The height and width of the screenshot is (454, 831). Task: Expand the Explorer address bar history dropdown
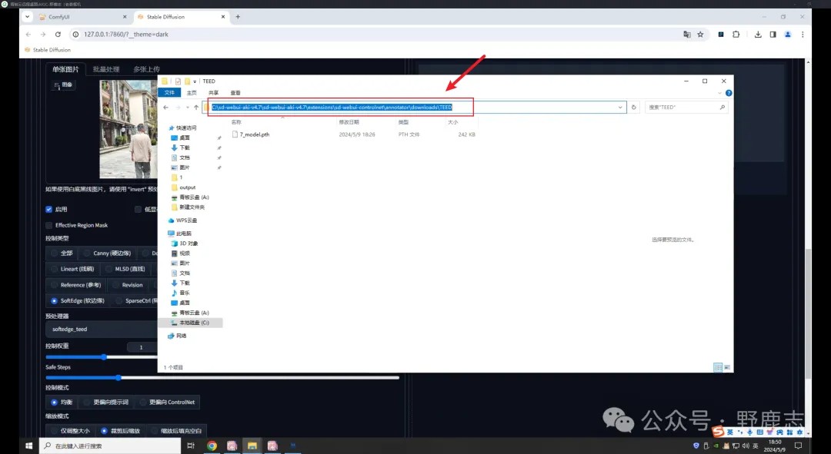(x=620, y=108)
